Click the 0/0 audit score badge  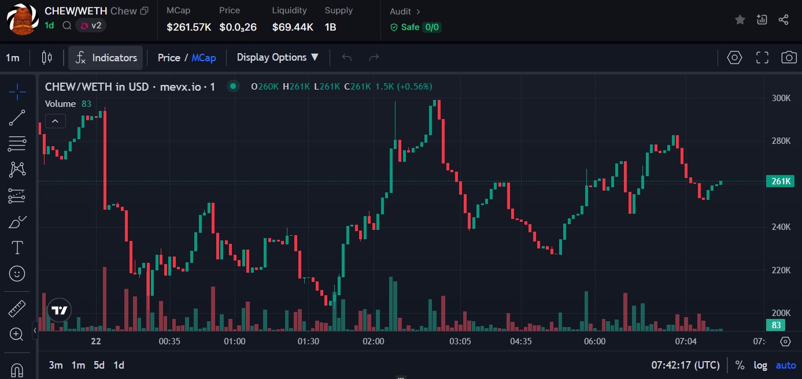431,27
